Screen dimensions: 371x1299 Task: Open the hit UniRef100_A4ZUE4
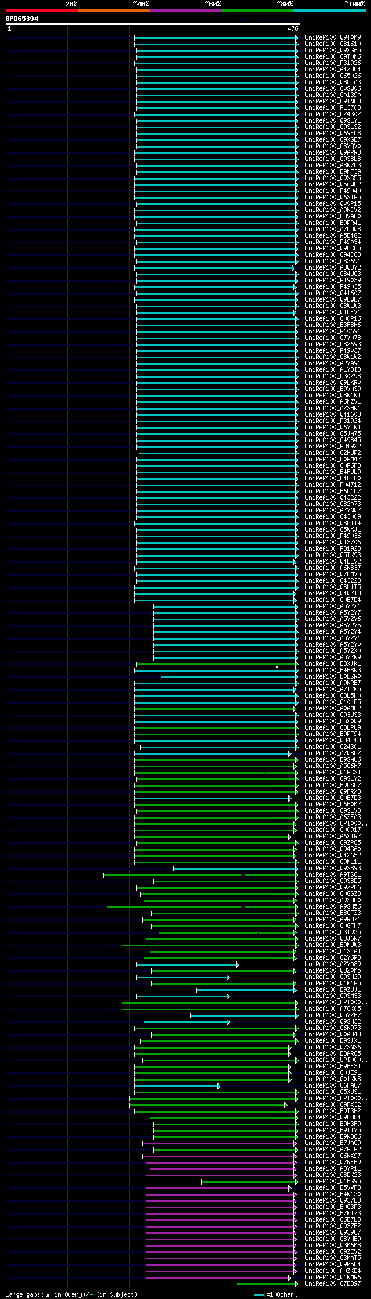coord(333,69)
